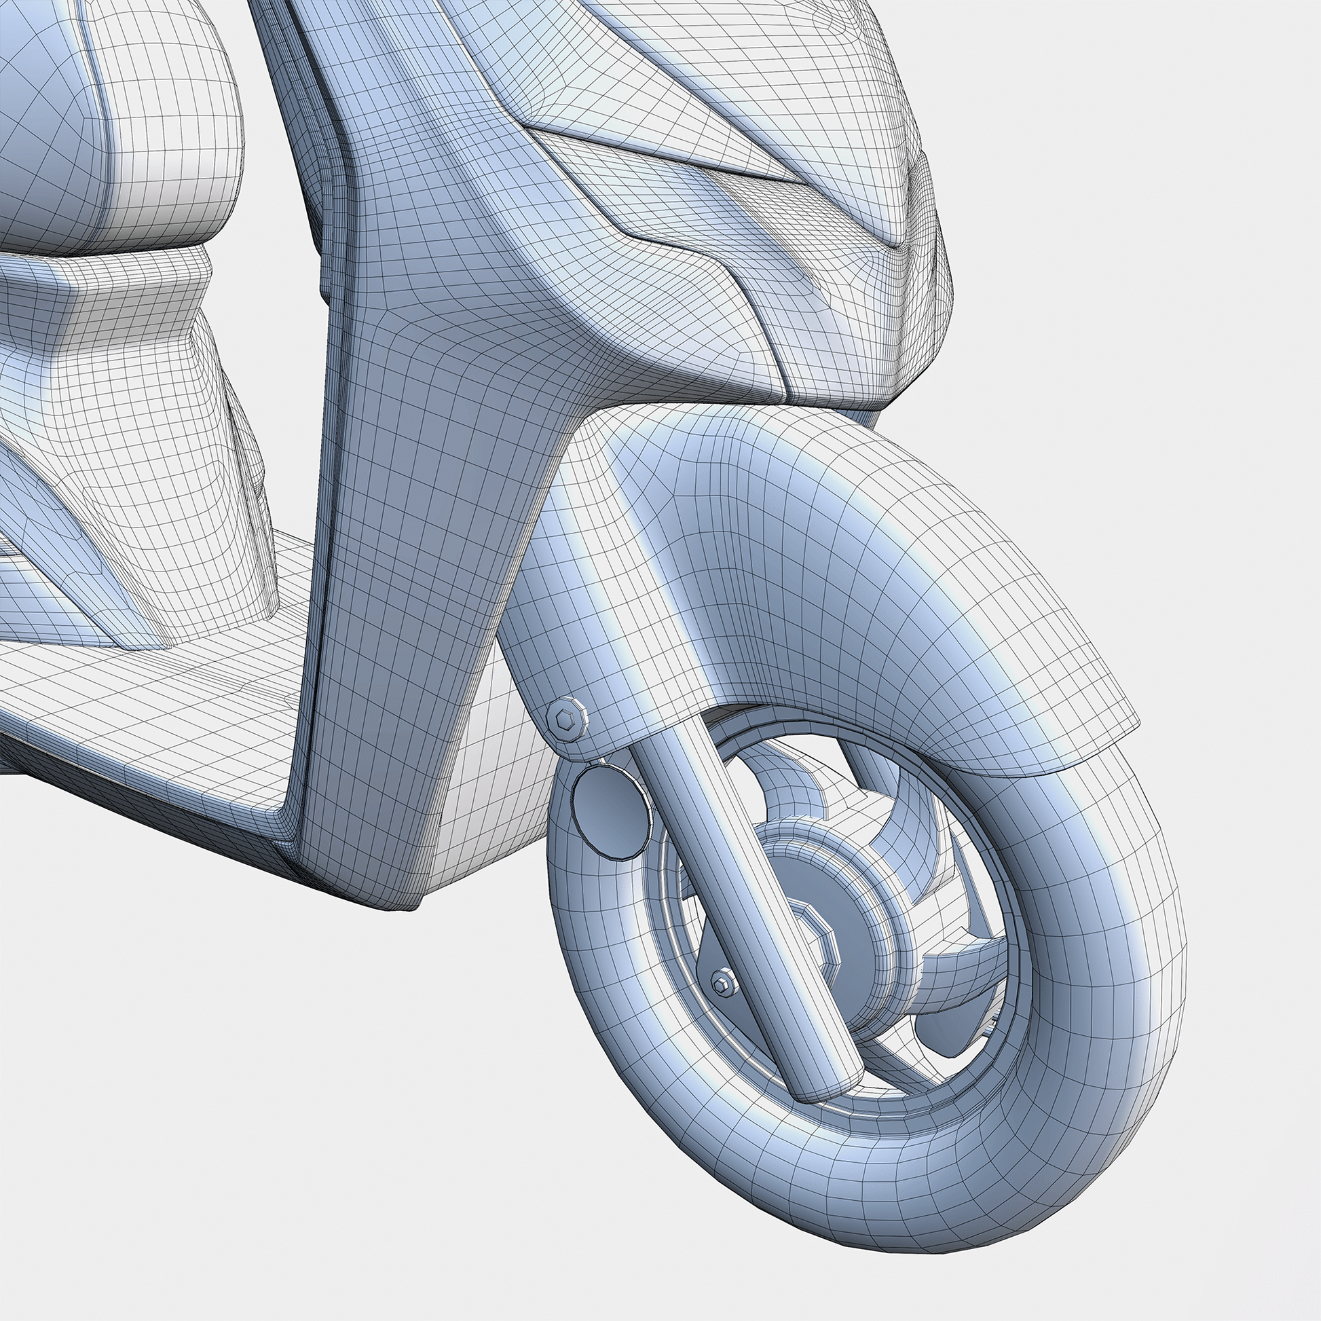Select the round reflector disc beside fork
The image size is (1321, 1321).
(610, 811)
